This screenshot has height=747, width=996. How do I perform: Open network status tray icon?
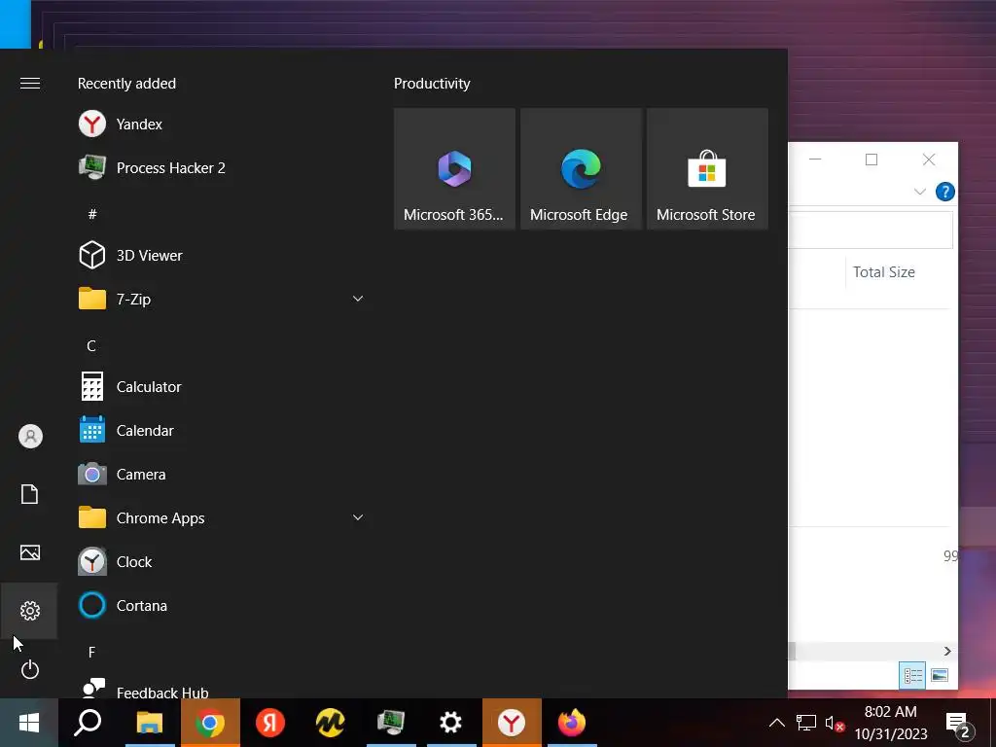click(x=805, y=723)
